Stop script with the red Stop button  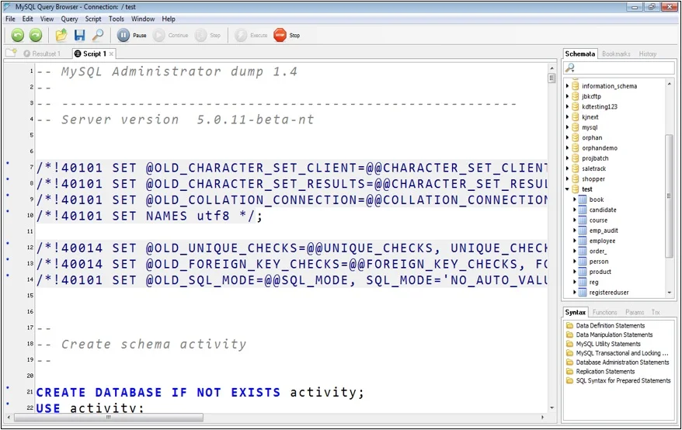(287, 35)
